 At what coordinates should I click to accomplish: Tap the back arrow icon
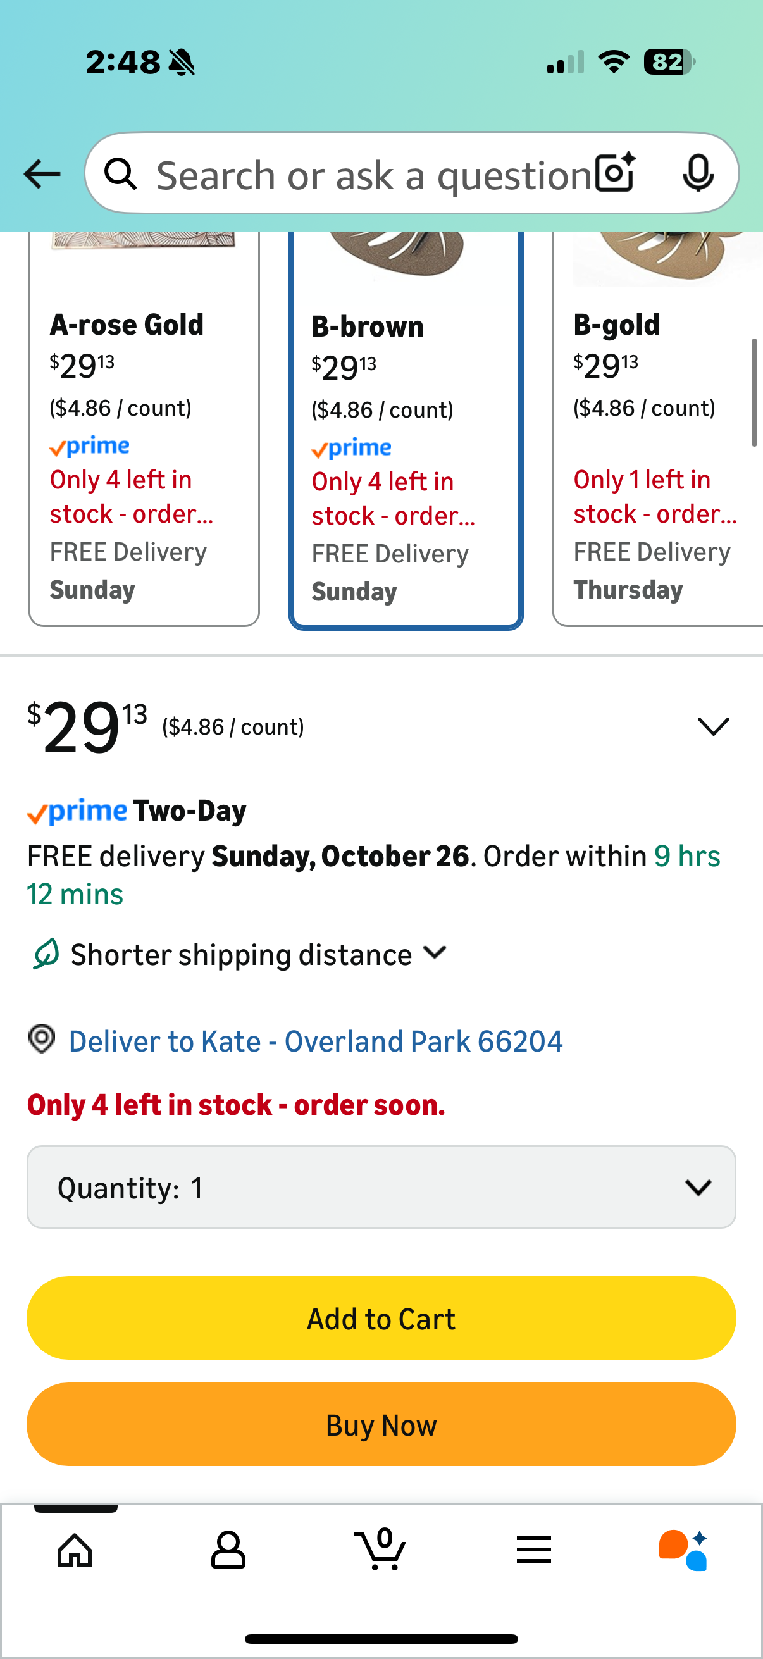pos(42,174)
